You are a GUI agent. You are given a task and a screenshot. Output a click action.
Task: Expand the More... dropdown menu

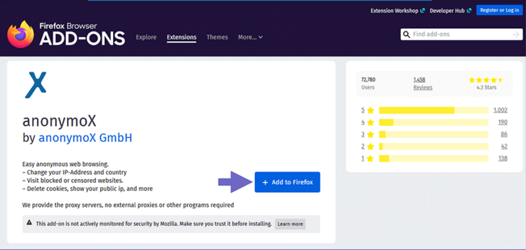point(251,37)
